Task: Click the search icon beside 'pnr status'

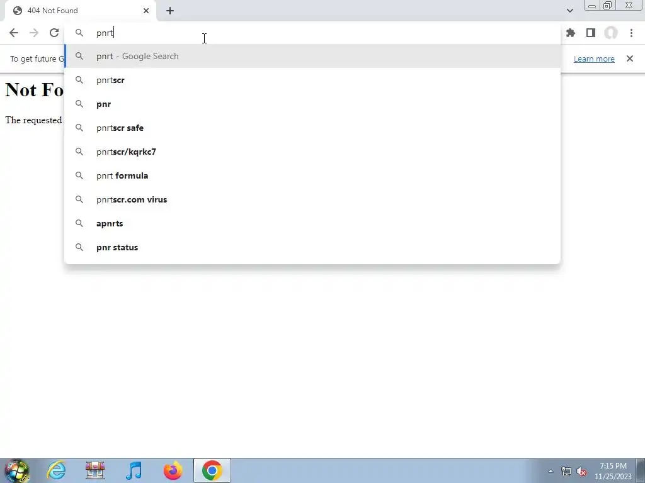Action: click(79, 247)
